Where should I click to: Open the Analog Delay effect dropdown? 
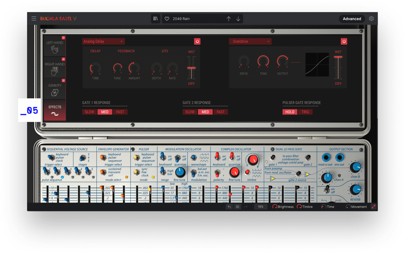pos(103,42)
